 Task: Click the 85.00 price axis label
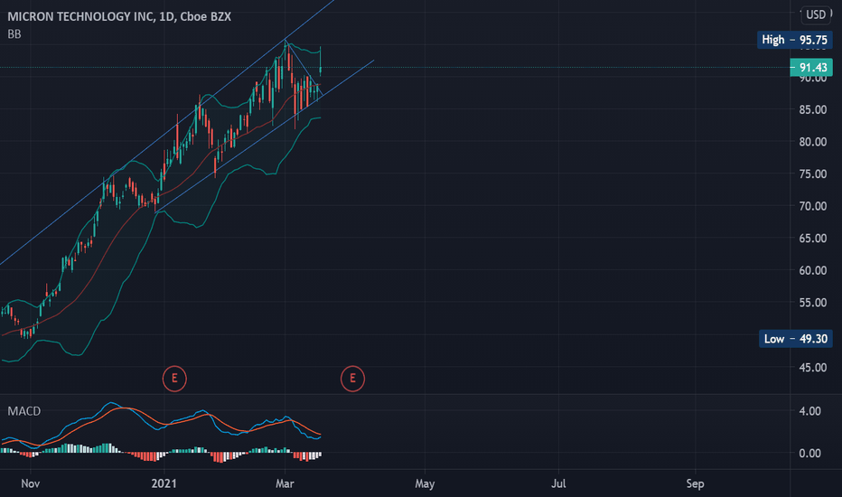point(813,109)
